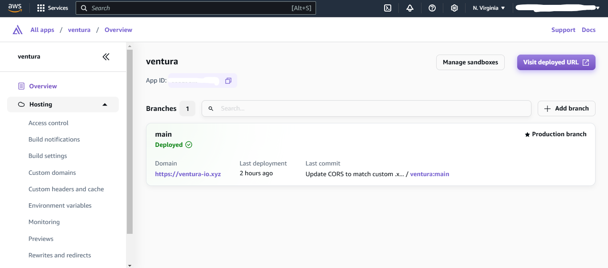Click the sidebar scrollbar up arrow

click(130, 46)
